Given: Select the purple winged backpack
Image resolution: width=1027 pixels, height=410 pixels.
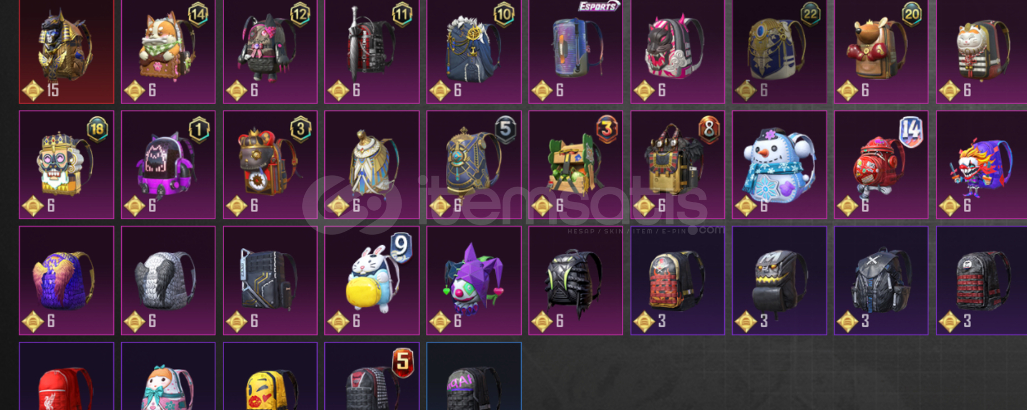Looking at the screenshot, I should point(66,281).
